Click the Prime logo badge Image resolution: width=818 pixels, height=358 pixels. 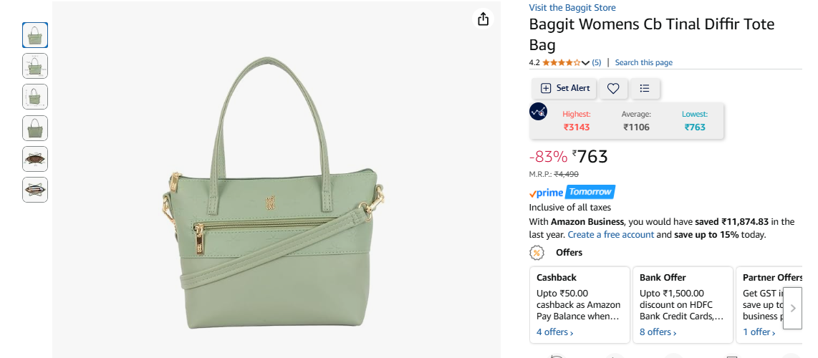(x=547, y=193)
